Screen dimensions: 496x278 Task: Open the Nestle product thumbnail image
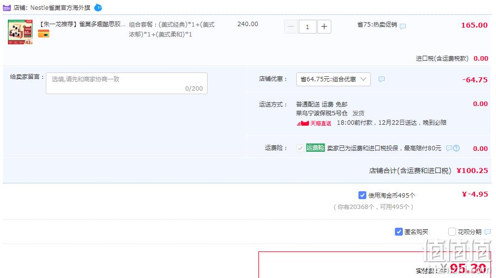pyautogui.click(x=20, y=32)
